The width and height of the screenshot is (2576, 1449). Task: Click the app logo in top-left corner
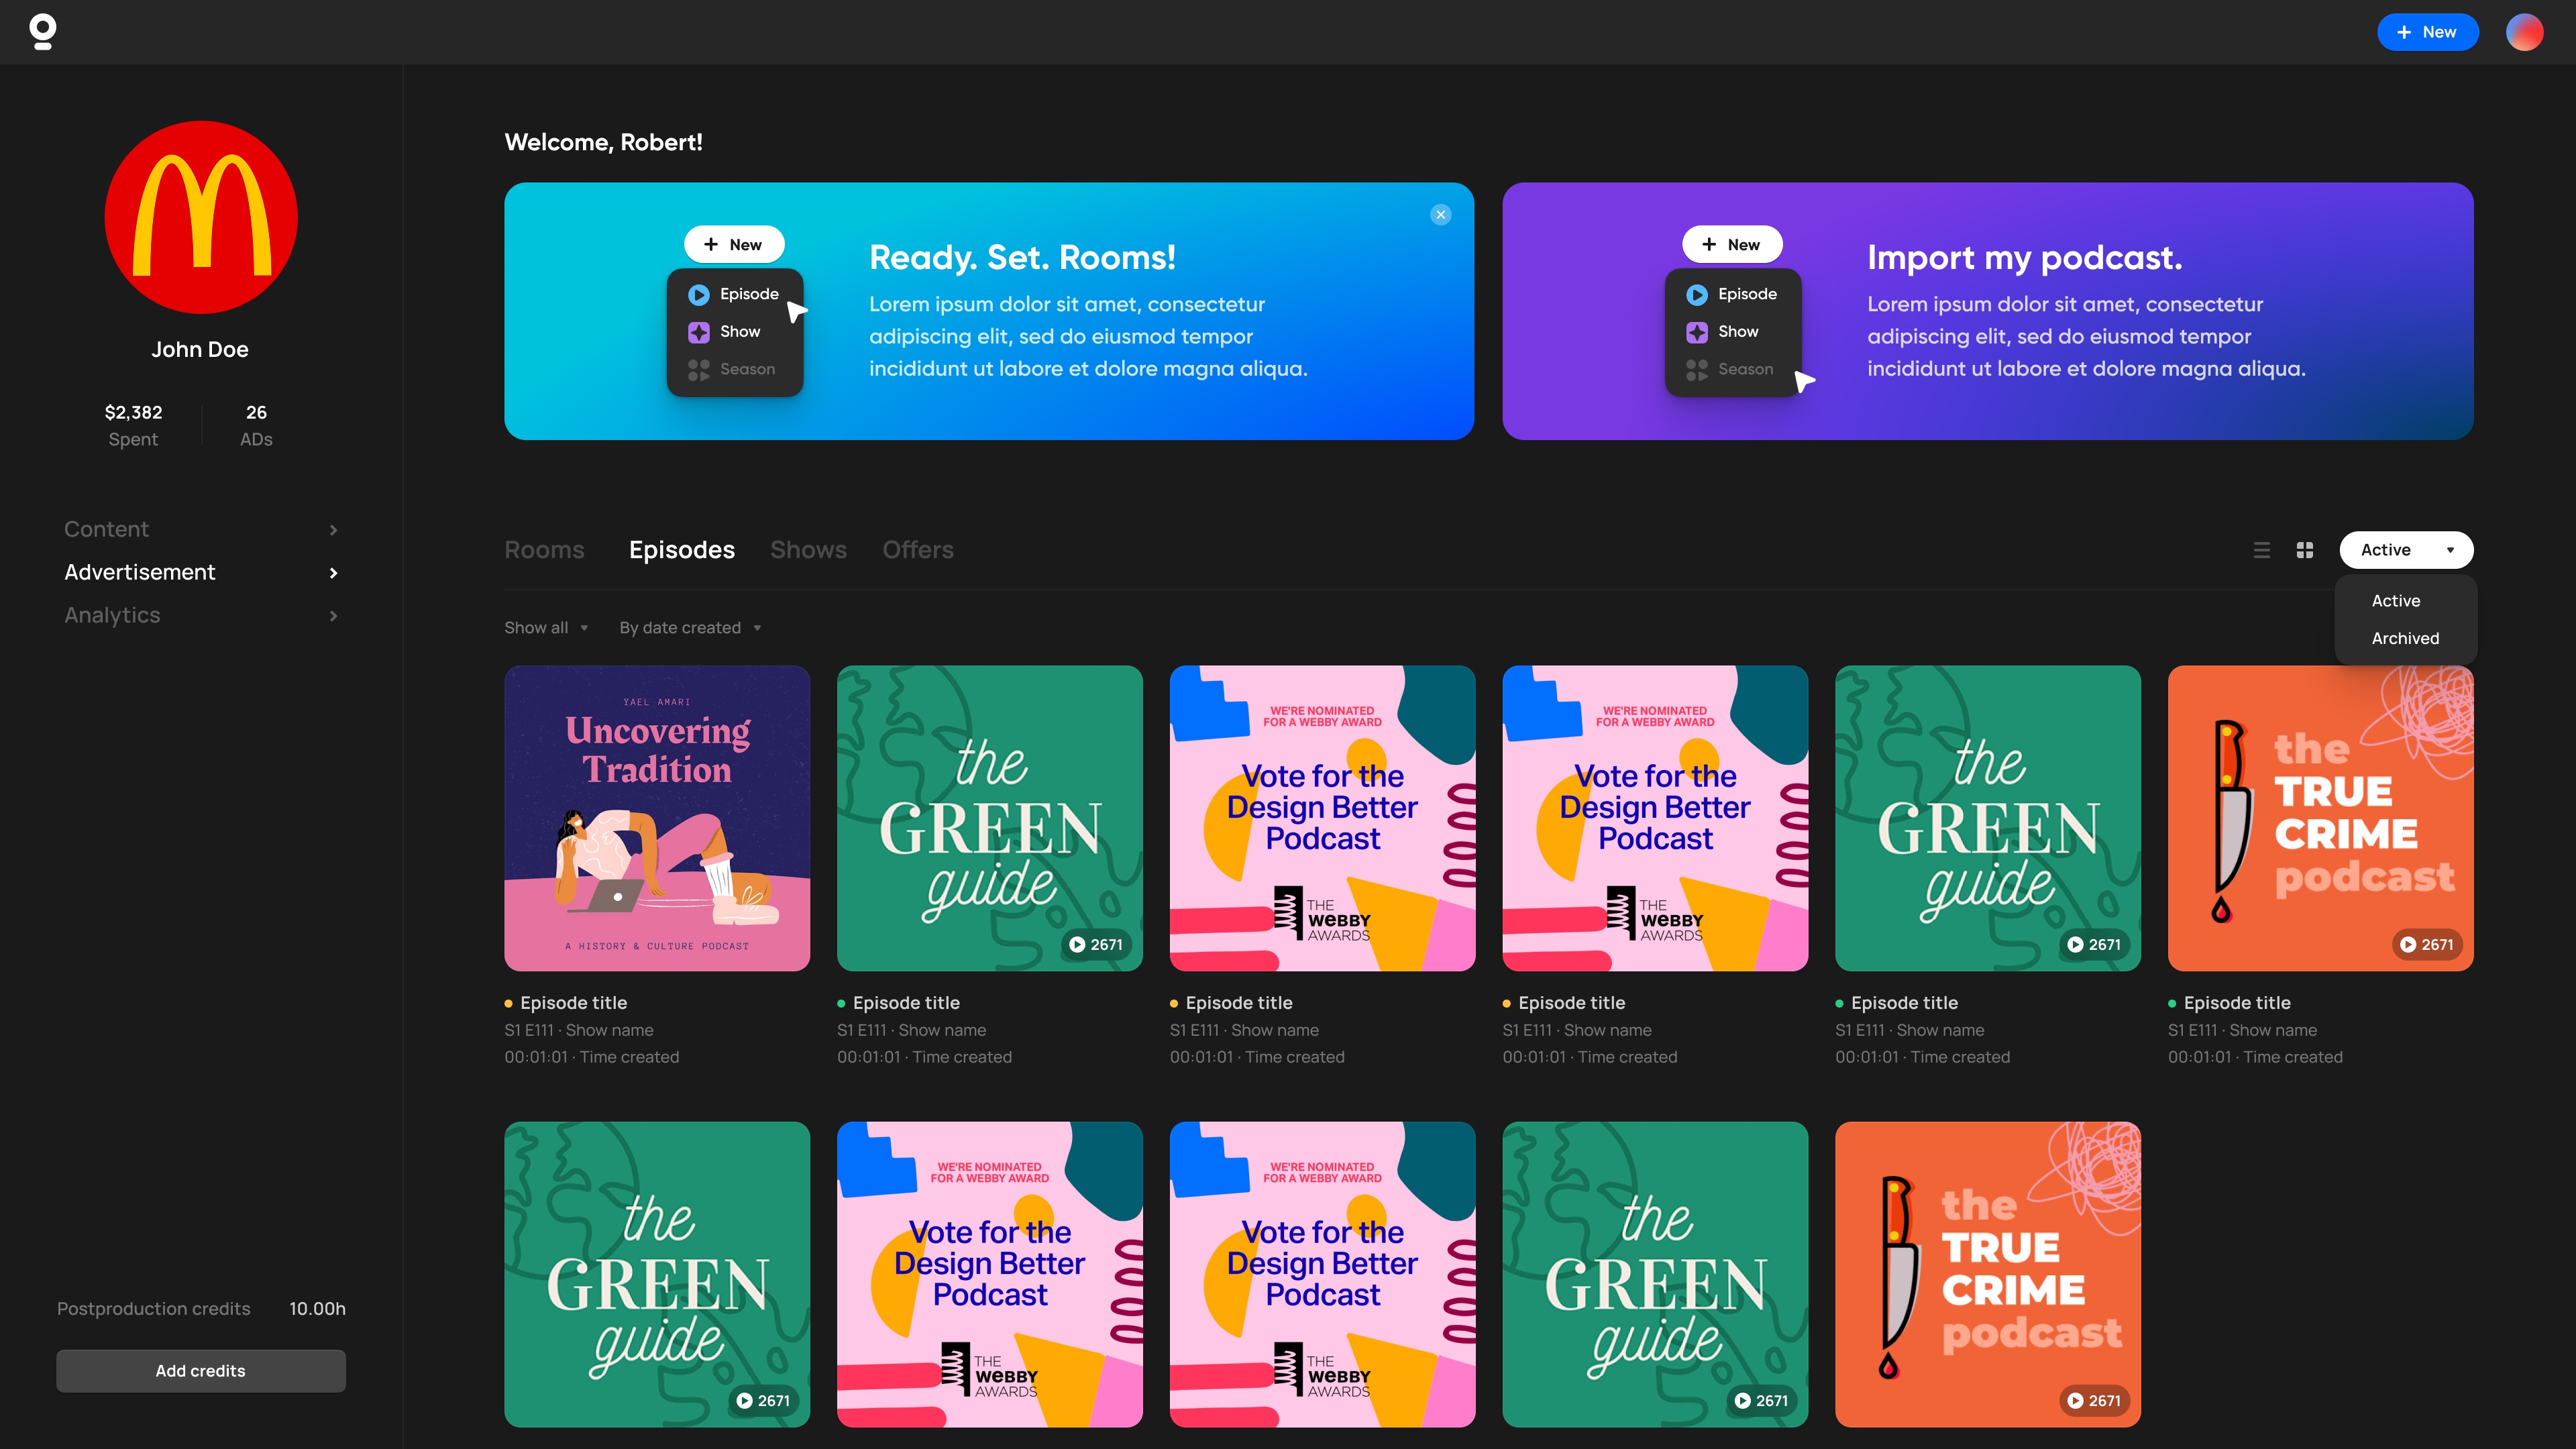point(42,31)
